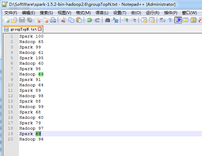Click the text 'Hadoop 65' on line 2
Image resolution: width=202 pixels, height=156 pixels.
click(x=31, y=42)
